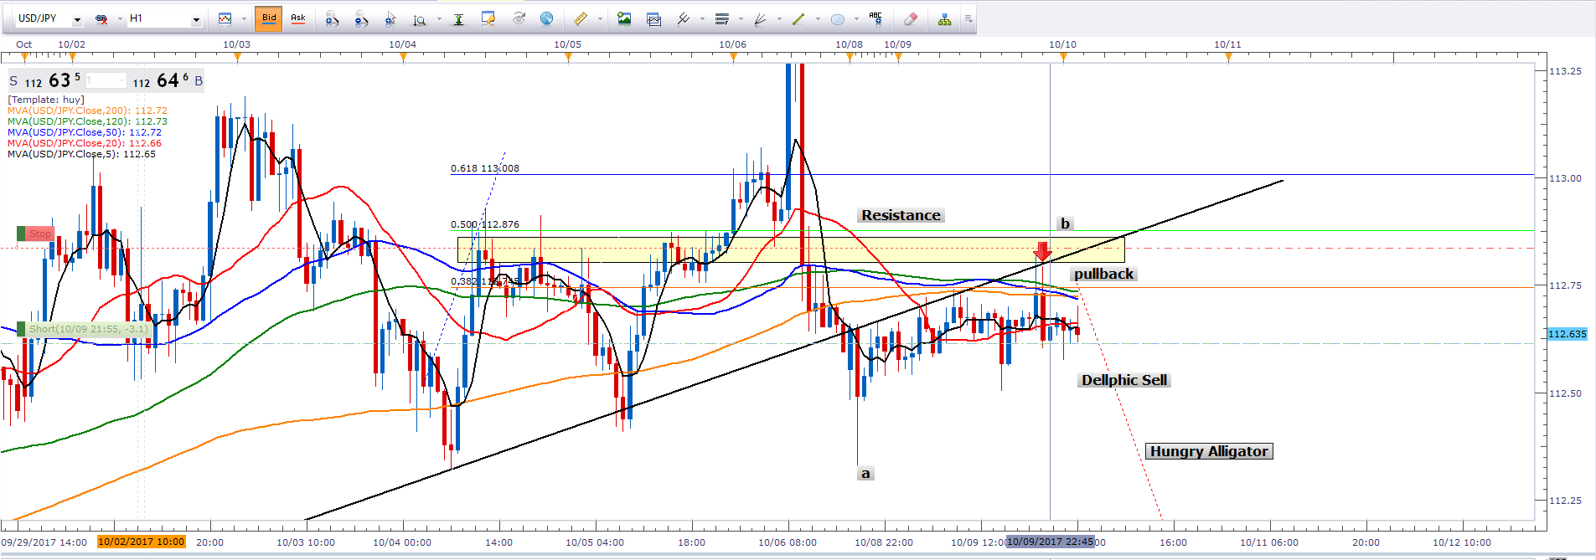Screen dimensions: 1596x560
Task: Expand the chart type dropdown arrow
Action: click(x=244, y=18)
